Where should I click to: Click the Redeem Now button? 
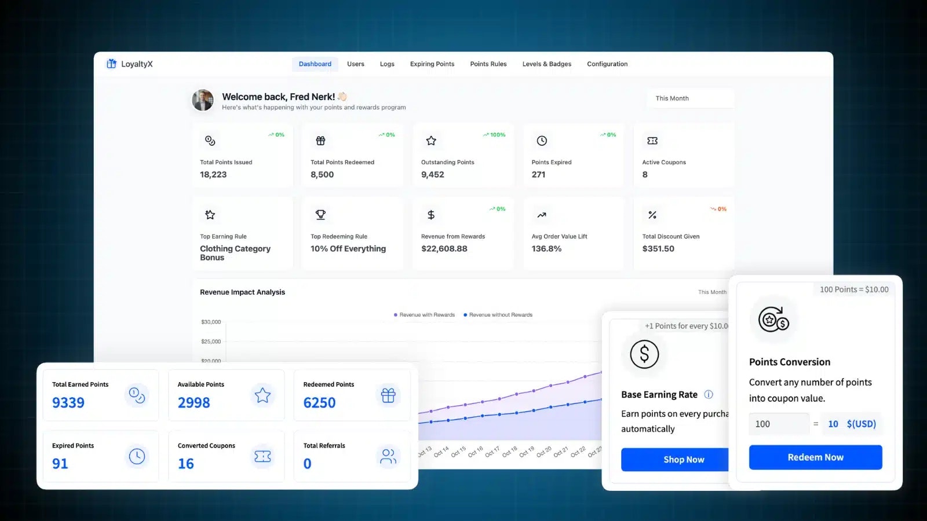(815, 457)
